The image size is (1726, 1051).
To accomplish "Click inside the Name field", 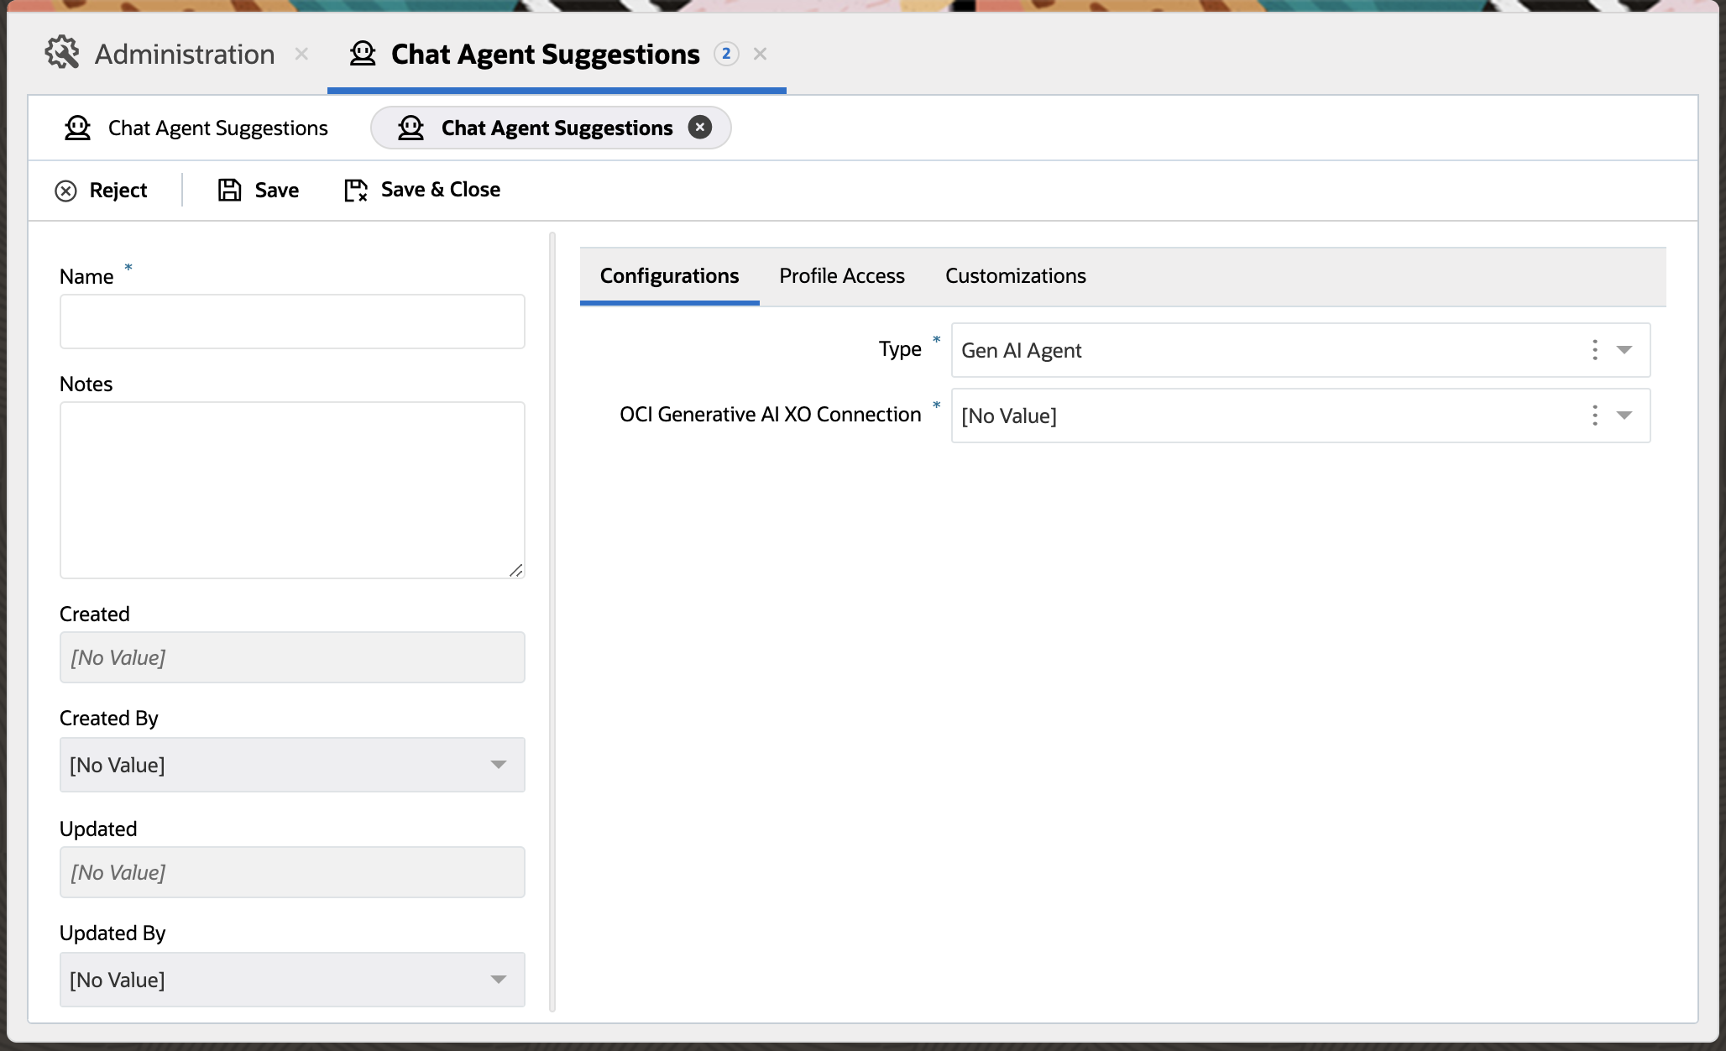I will [291, 321].
